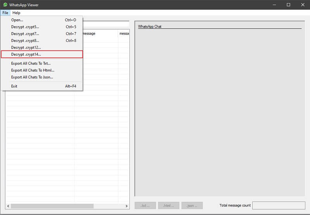The image size is (310, 215).
Task: Select the highlighted Decrypt .crypt14... option
Action: pos(26,54)
